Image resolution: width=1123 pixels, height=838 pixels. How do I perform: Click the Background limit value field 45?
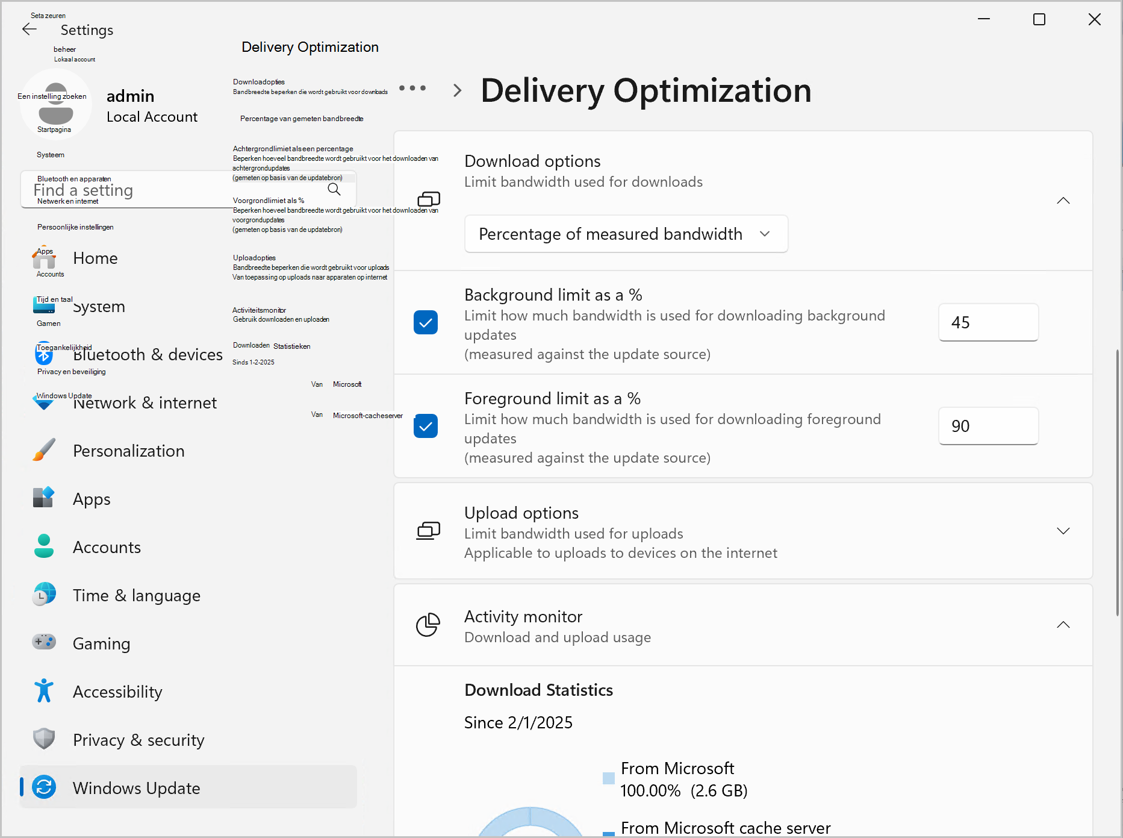[x=988, y=322]
